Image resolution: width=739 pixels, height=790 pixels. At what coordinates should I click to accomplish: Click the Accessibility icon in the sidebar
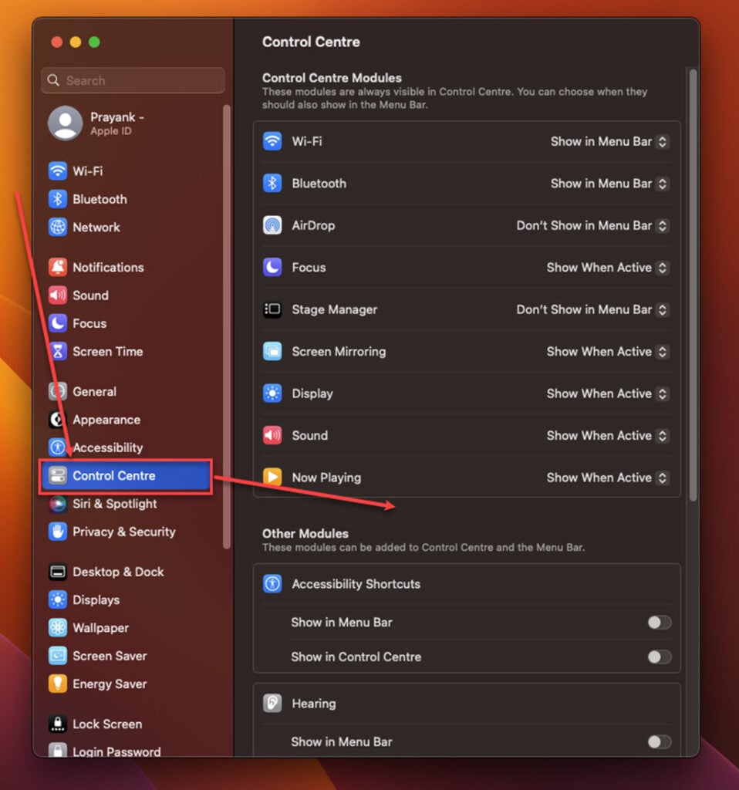(57, 447)
